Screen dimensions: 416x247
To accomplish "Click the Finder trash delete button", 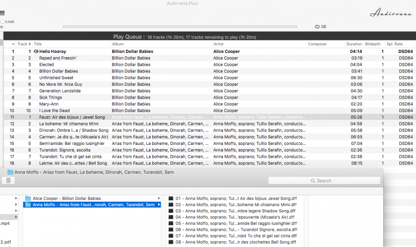I will coord(8,180).
